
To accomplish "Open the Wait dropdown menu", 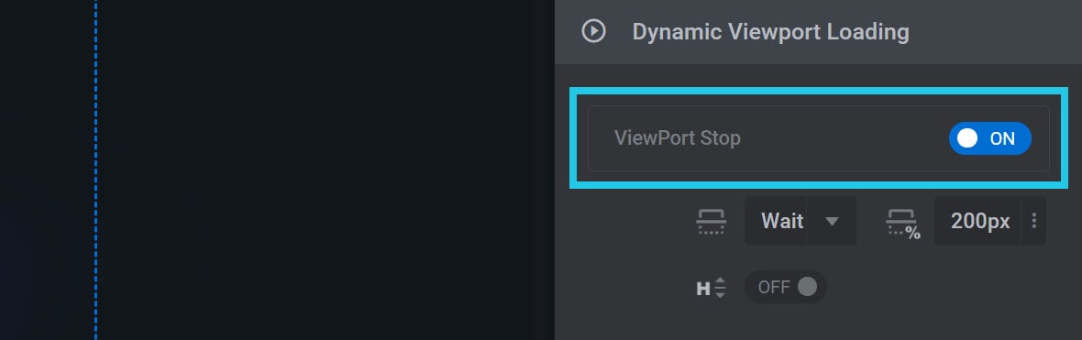I will [800, 221].
